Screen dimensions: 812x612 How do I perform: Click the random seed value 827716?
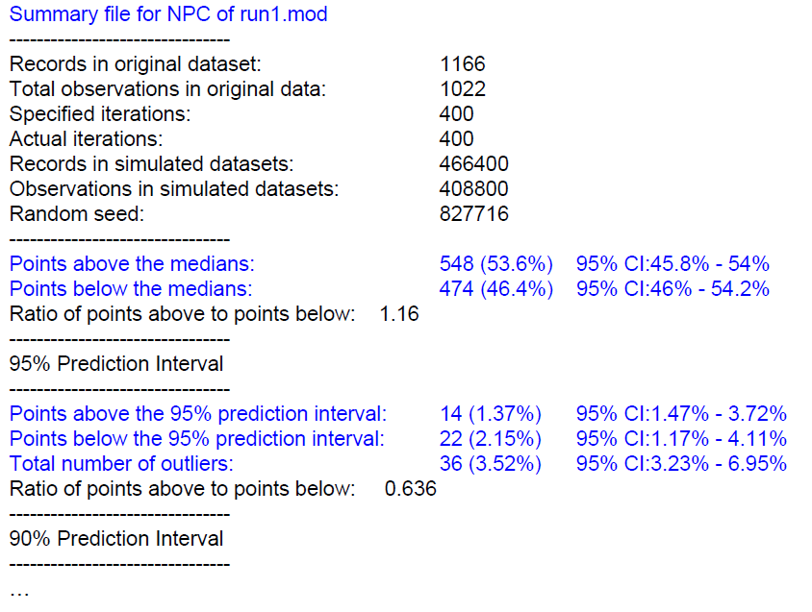tap(474, 213)
